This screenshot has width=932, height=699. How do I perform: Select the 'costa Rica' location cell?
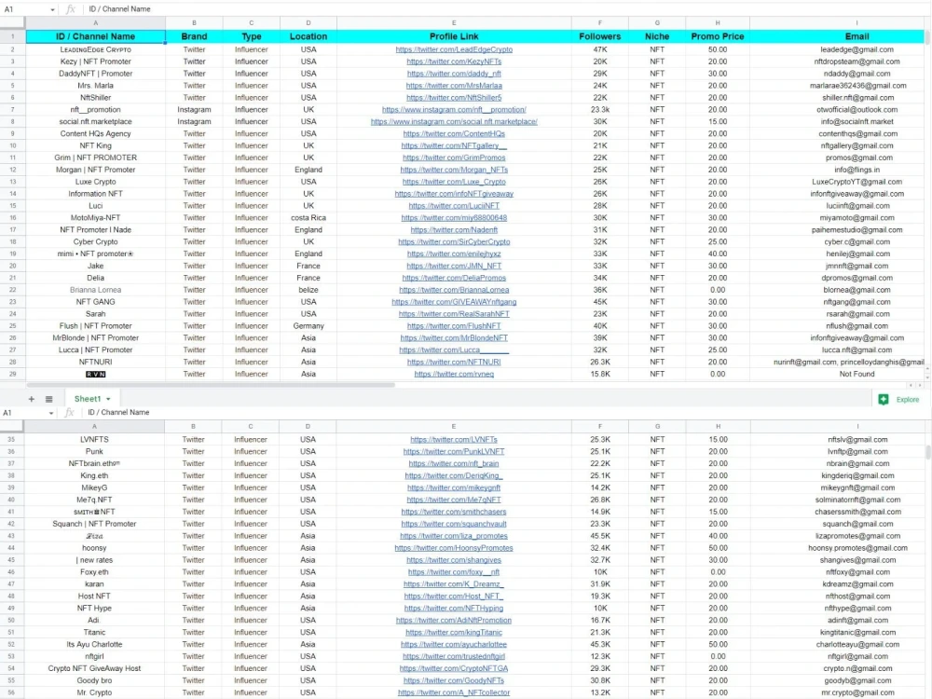(x=308, y=217)
